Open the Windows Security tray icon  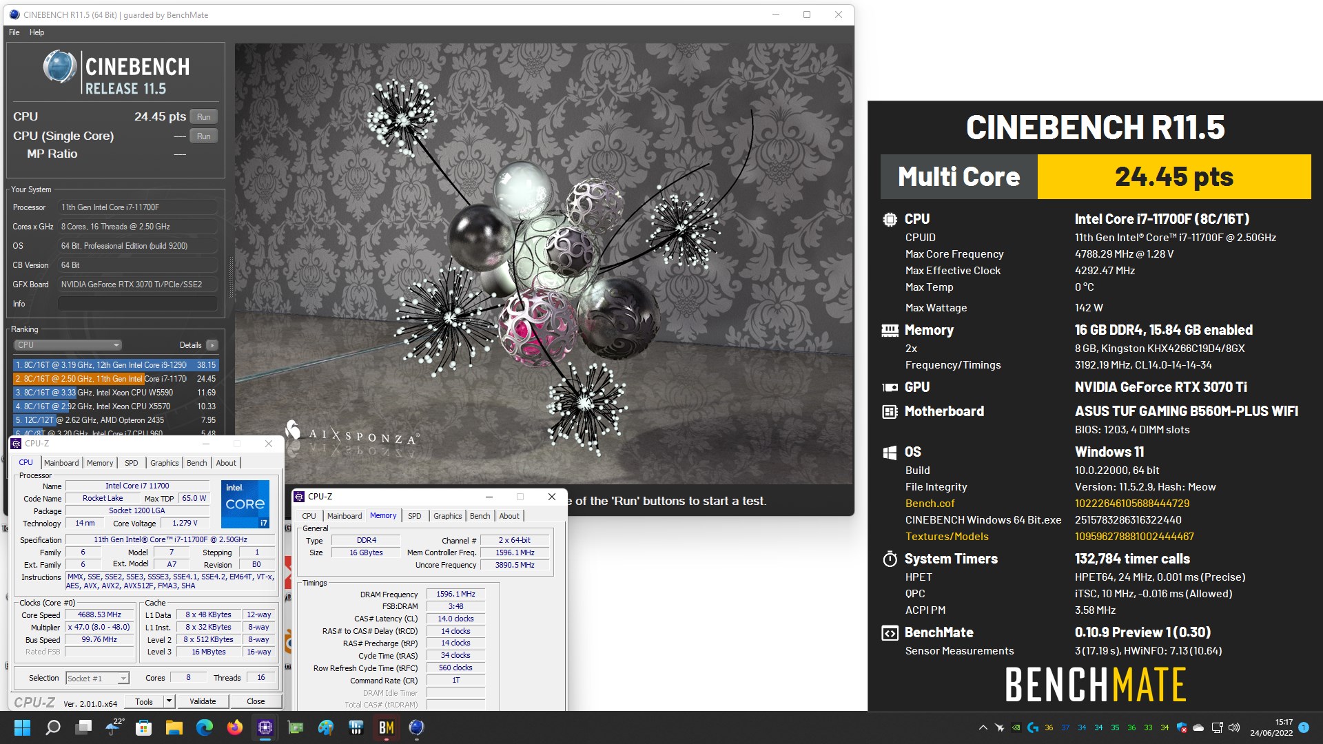click(1182, 727)
